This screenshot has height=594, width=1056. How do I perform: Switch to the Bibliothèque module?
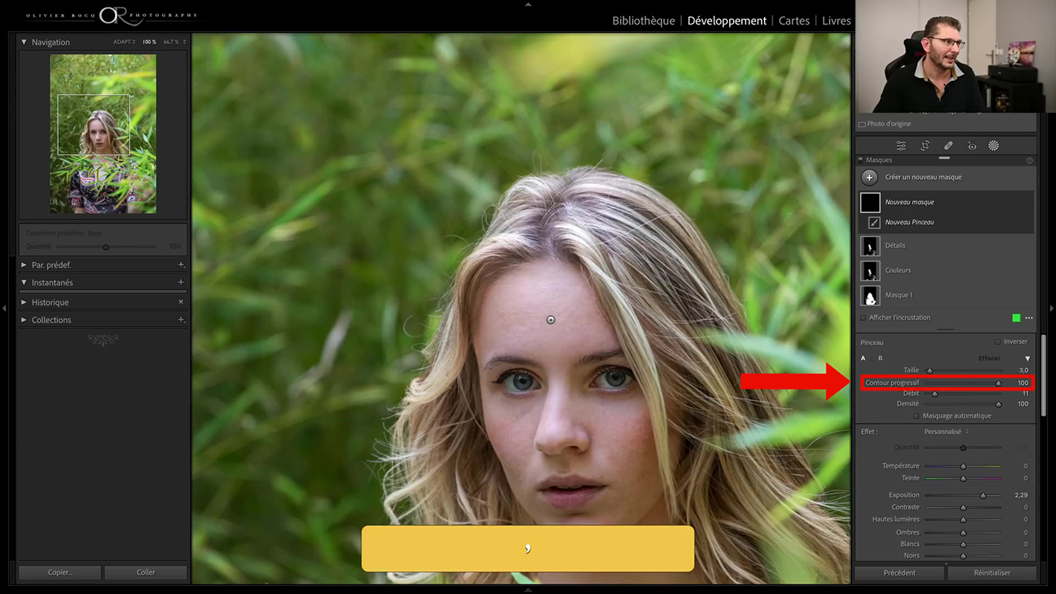(643, 21)
